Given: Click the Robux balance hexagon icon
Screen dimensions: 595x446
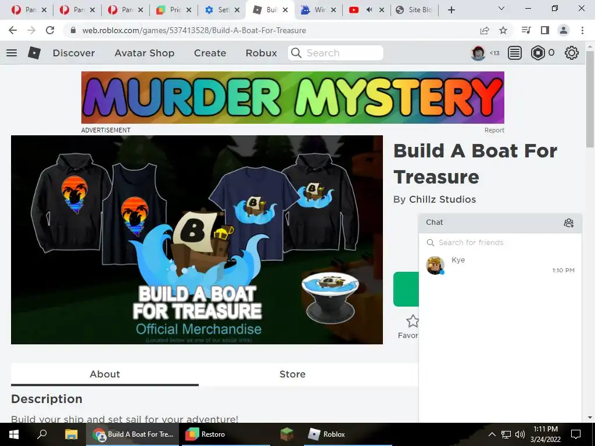Looking at the screenshot, I should (x=537, y=53).
